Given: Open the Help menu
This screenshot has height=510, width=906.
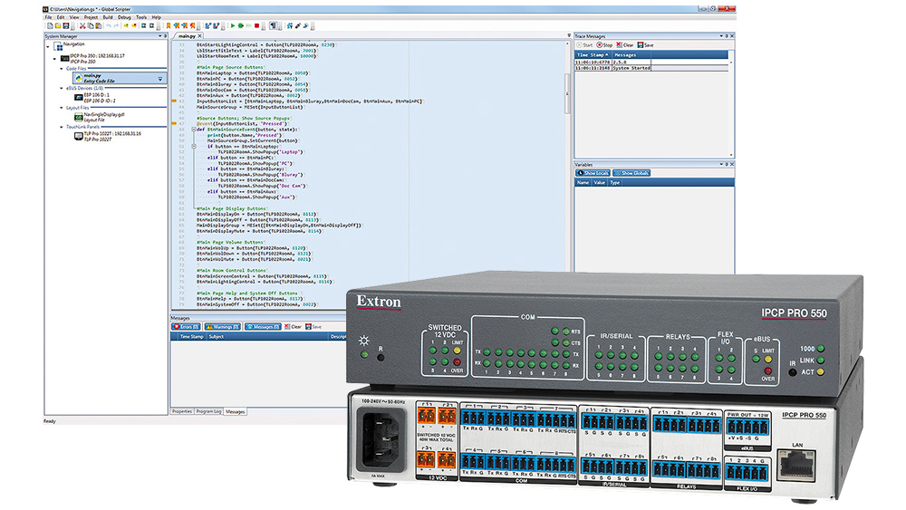Looking at the screenshot, I should tap(156, 17).
